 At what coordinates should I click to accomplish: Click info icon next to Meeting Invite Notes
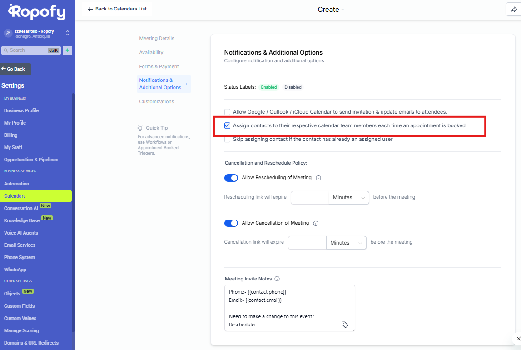[277, 279]
